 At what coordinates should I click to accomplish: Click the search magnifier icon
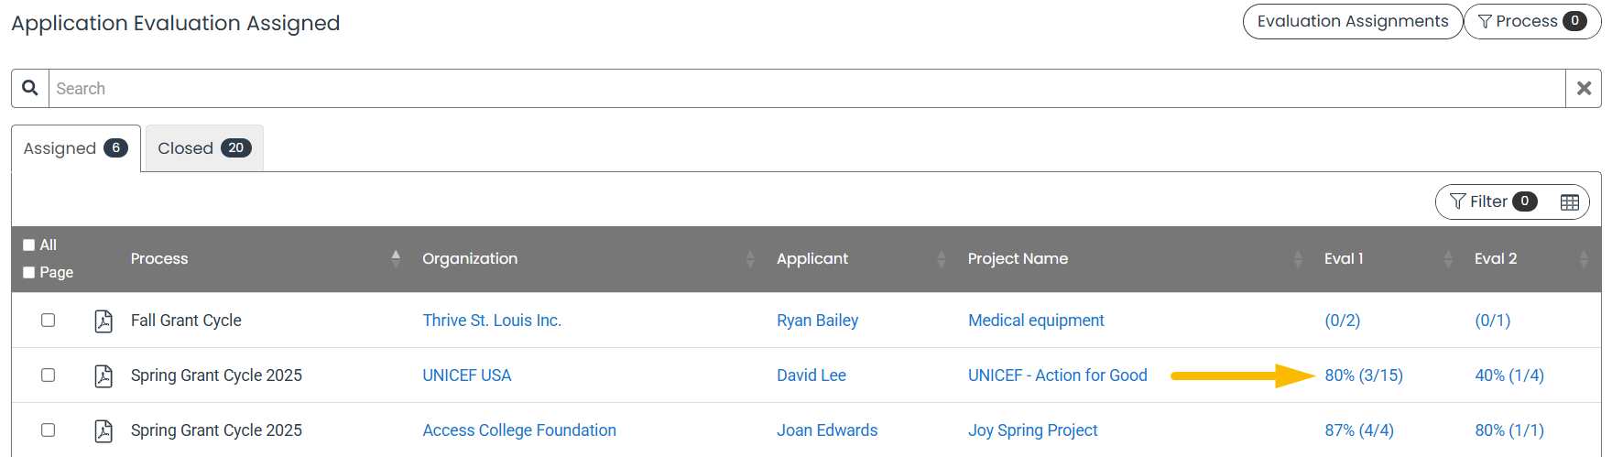(x=30, y=88)
